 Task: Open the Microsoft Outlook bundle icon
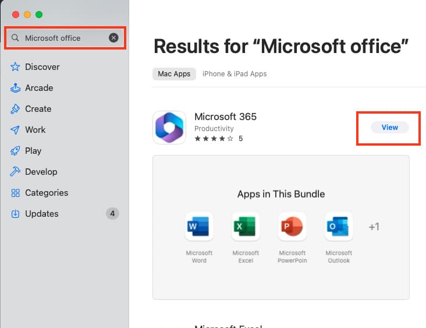[x=339, y=227]
